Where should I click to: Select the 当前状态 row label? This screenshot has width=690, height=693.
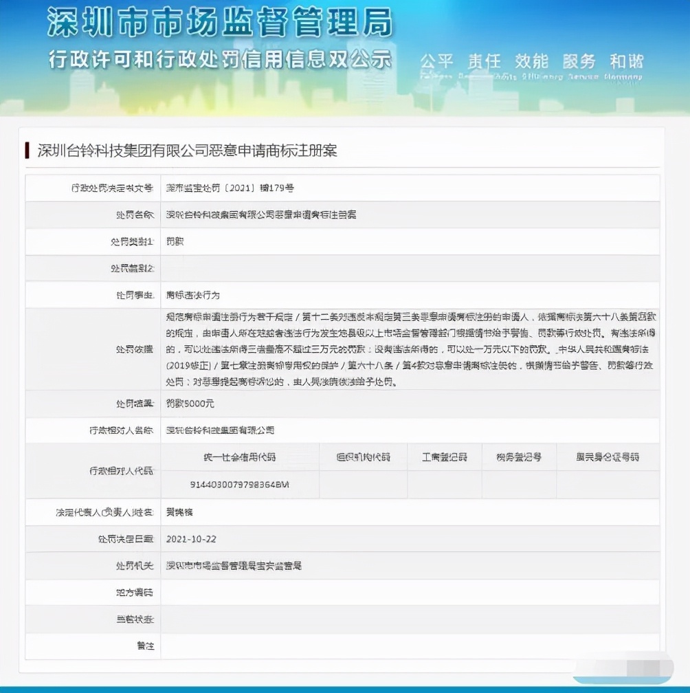click(135, 619)
